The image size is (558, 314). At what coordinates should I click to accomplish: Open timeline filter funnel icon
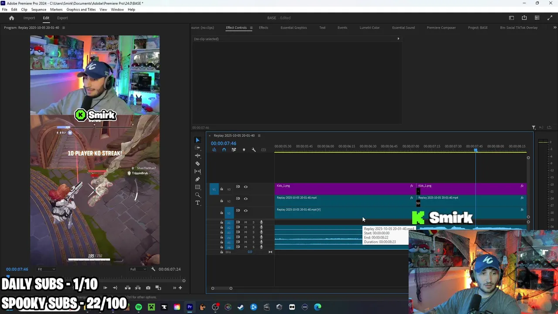pos(534,128)
